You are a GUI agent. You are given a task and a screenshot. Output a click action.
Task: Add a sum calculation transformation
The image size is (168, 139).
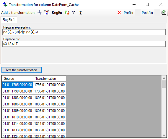(x=81, y=13)
